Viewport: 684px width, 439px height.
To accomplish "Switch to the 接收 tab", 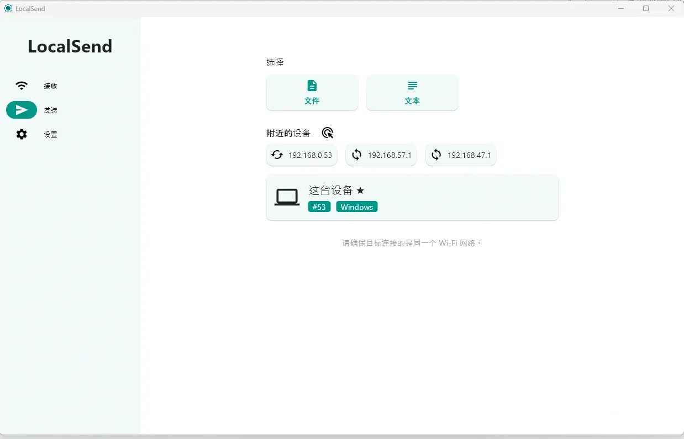I will (x=50, y=86).
